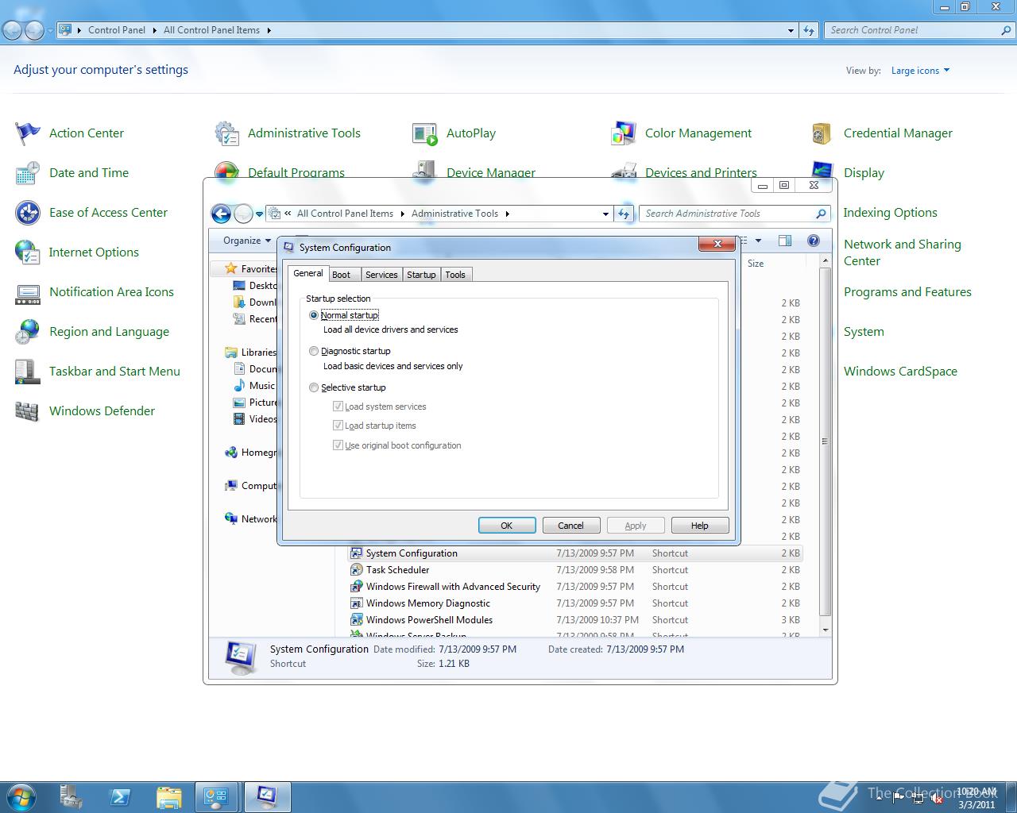Image resolution: width=1017 pixels, height=813 pixels.
Task: Expand the All Control Panel Items breadcrumb arrow
Action: (269, 30)
